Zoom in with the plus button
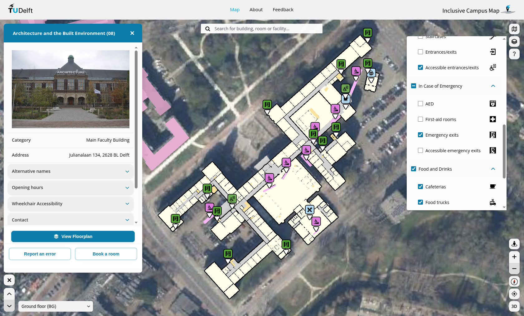This screenshot has width=524, height=316. point(514,257)
